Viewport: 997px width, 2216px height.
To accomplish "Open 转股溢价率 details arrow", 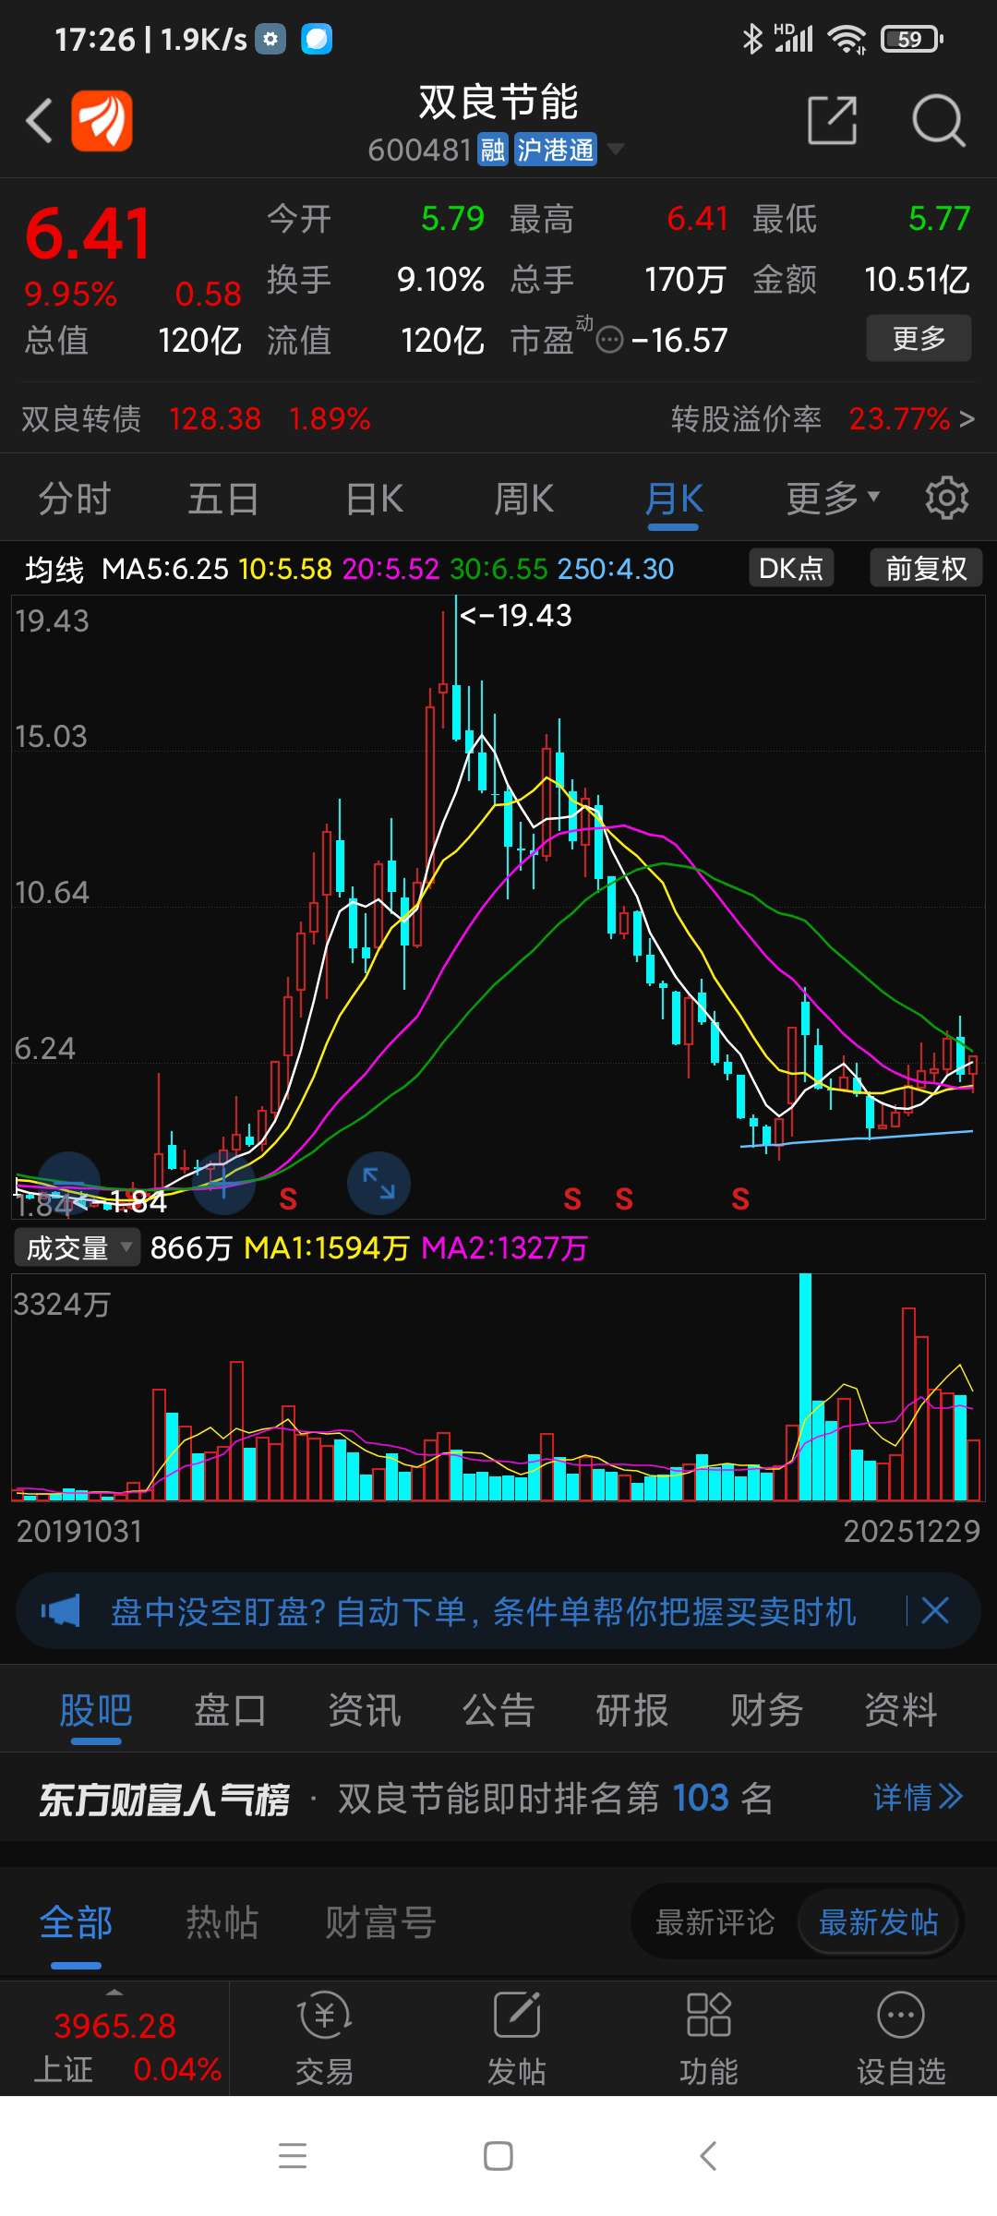I will pos(967,419).
